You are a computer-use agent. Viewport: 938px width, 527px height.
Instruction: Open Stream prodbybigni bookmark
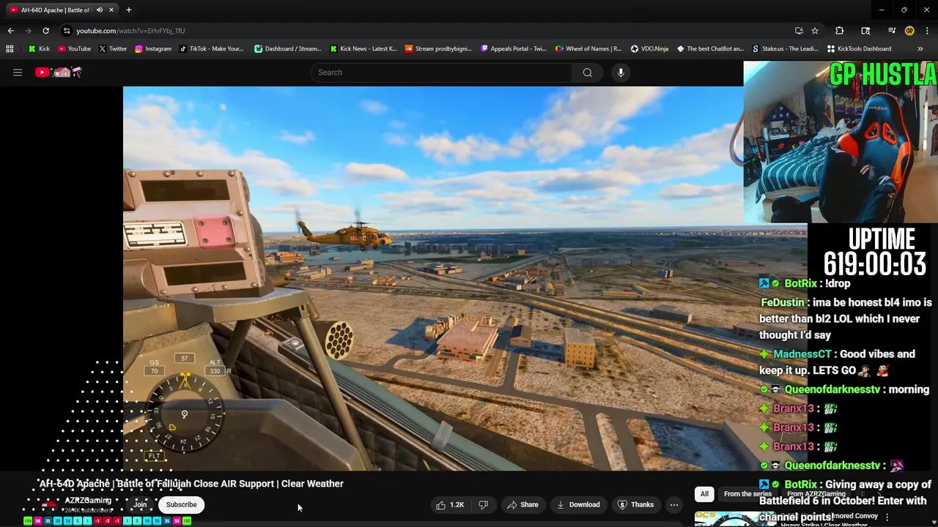click(x=438, y=49)
